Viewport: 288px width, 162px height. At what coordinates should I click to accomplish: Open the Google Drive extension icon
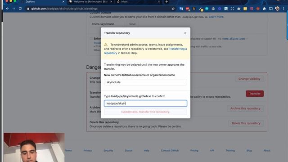[x=213, y=9]
